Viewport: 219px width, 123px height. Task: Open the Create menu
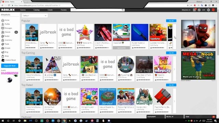(x=50, y=10)
